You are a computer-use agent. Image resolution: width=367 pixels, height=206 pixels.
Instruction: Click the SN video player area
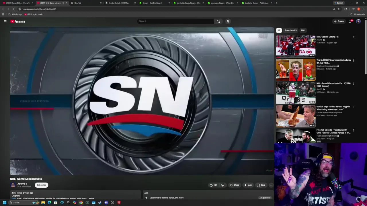(x=142, y=101)
